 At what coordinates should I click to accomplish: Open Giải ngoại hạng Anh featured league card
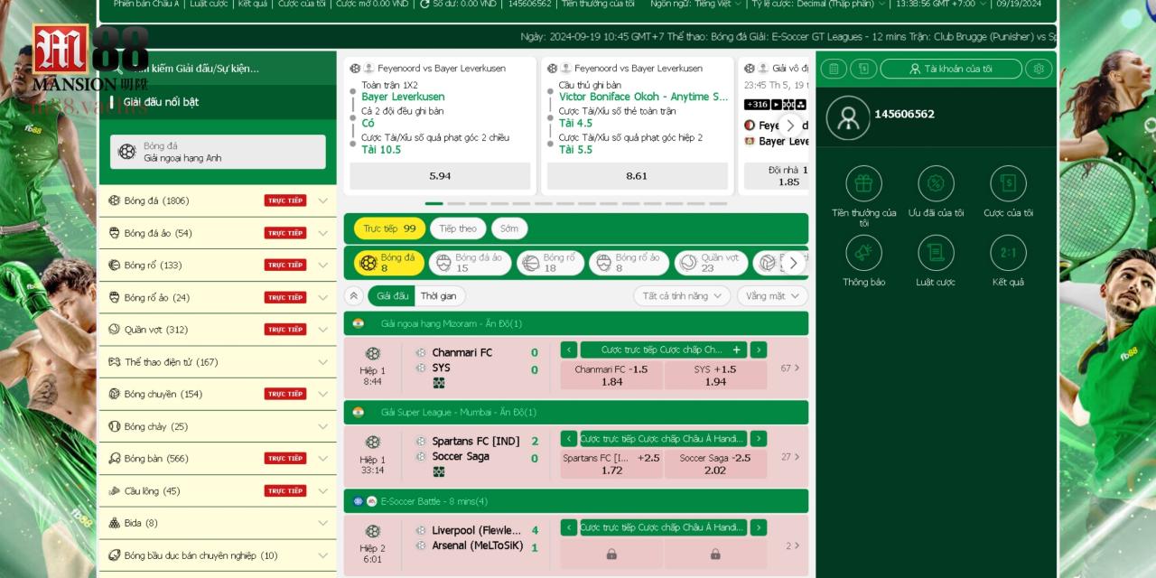(x=218, y=152)
